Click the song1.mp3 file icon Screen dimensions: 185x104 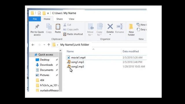69,62
